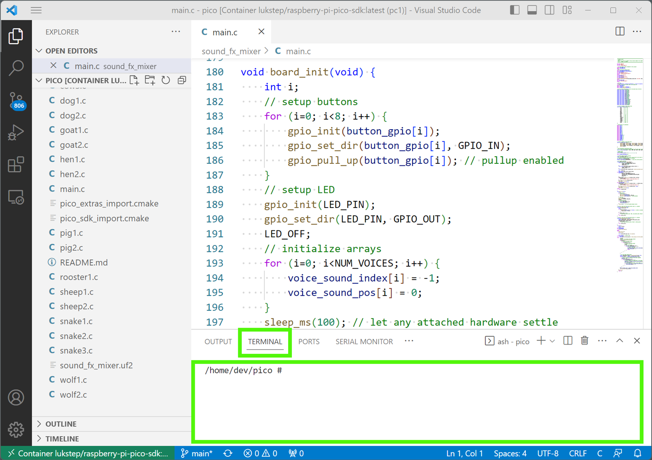This screenshot has width=652, height=460.
Task: Change encoding via UTF-8 status item
Action: click(548, 453)
